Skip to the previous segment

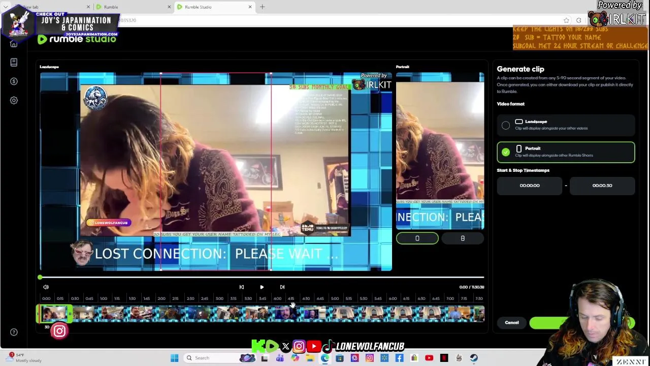point(242,287)
